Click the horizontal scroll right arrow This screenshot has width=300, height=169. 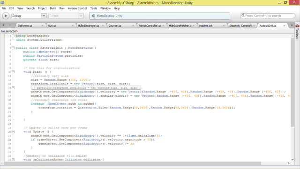[289, 163]
